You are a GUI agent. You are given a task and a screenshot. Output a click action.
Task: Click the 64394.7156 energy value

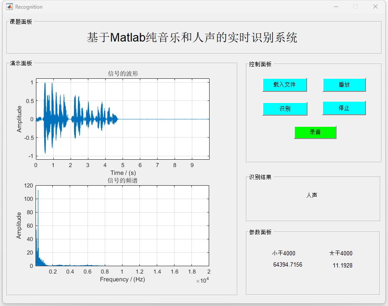288,264
